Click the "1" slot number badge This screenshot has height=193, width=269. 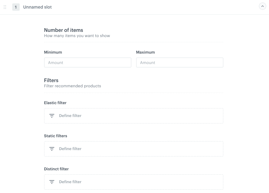click(16, 7)
